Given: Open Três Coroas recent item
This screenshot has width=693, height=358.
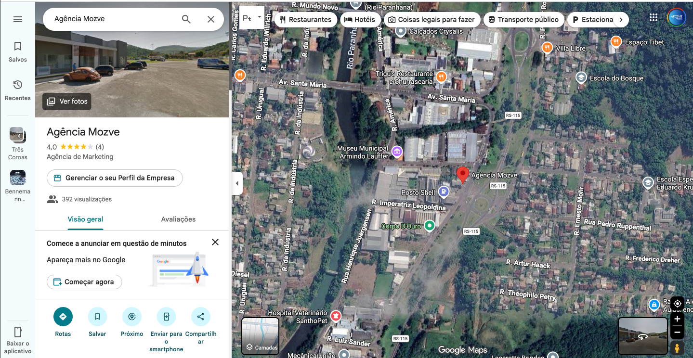Looking at the screenshot, I should 18,143.
